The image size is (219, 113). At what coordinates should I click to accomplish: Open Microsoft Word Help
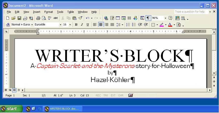click(170, 18)
